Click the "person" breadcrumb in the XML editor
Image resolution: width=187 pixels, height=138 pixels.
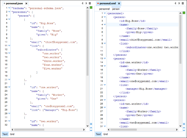point(116,9)
